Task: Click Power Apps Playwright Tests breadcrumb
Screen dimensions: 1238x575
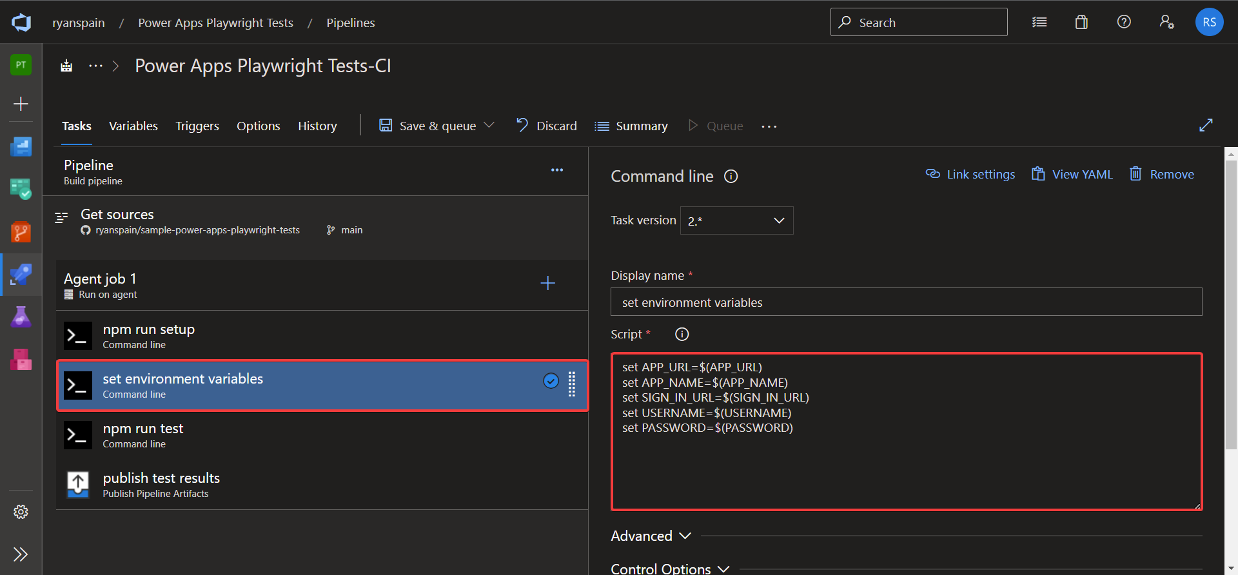Action: (x=215, y=23)
